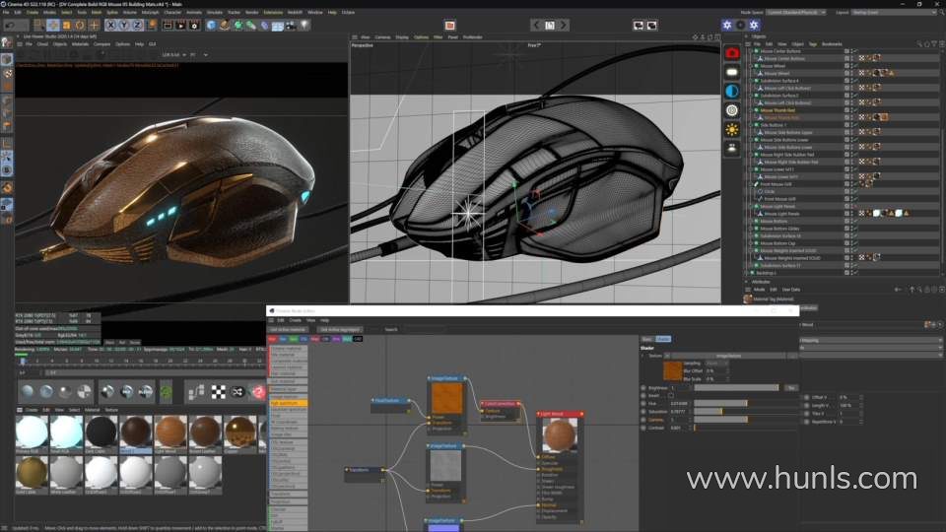
Task: Click the Z axis lock icon
Action: (137, 25)
